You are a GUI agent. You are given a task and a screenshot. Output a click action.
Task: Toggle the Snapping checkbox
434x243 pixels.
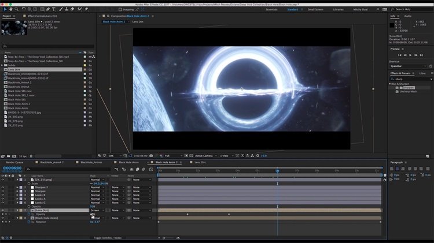coord(120,9)
